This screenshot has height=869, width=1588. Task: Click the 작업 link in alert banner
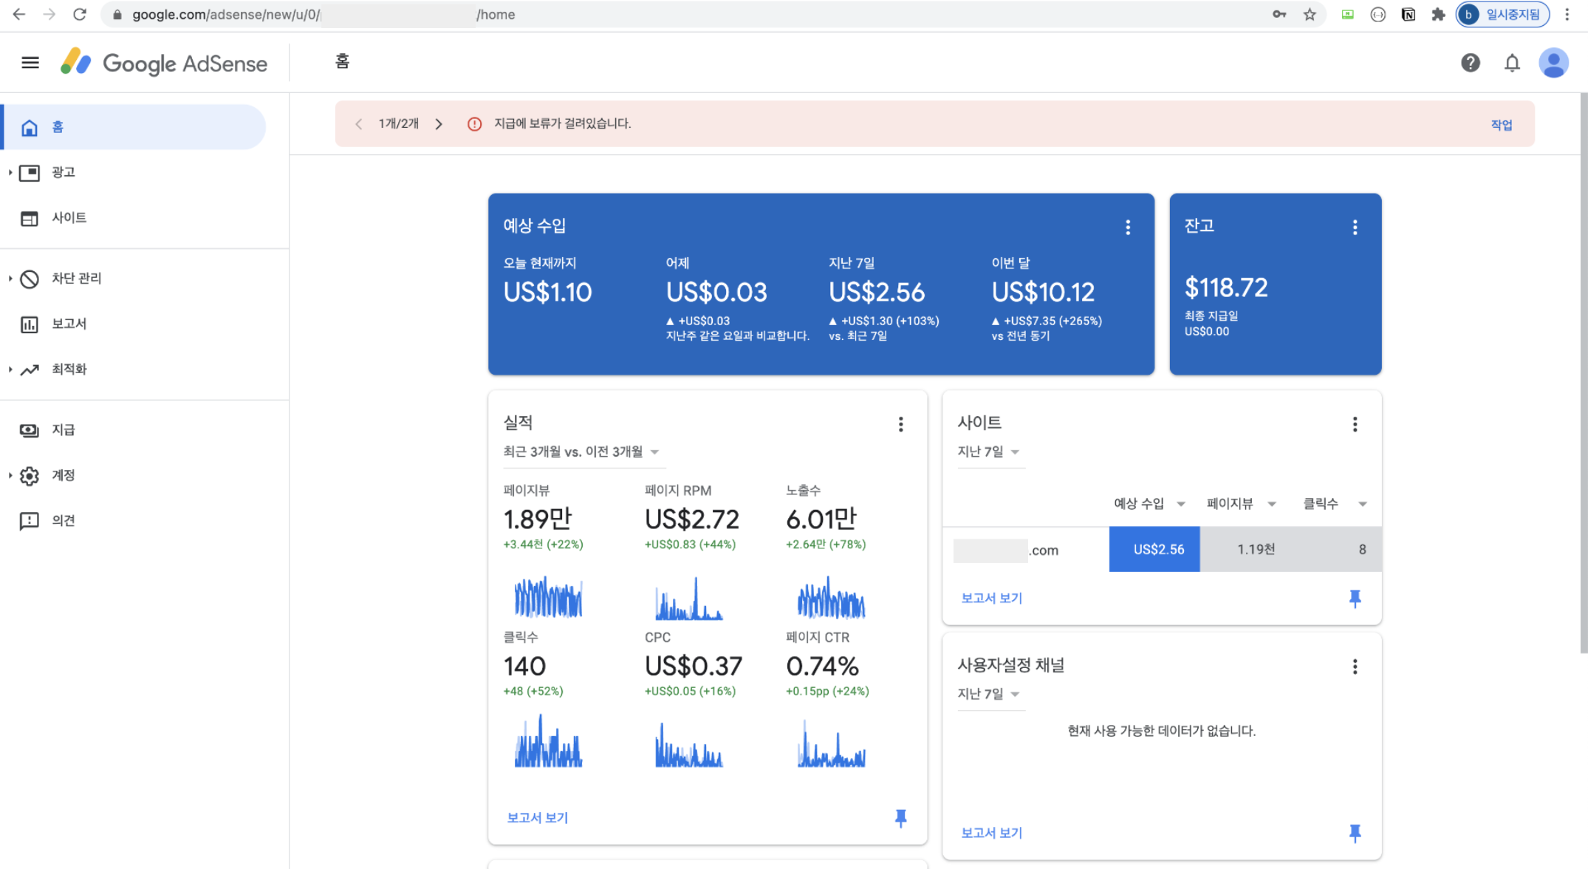point(1501,124)
